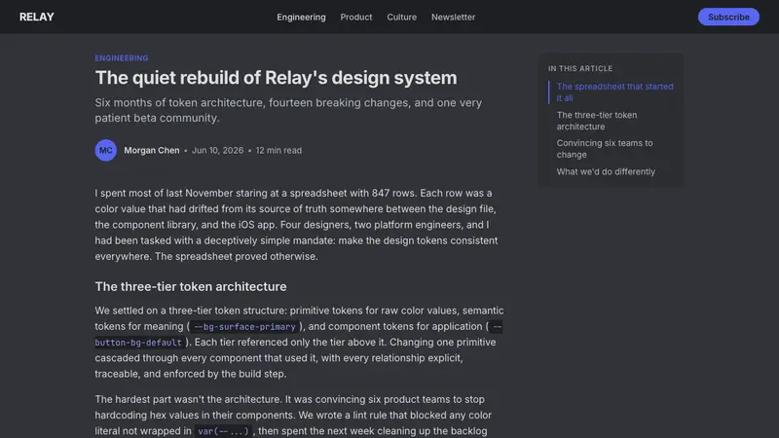The height and width of the screenshot is (438, 779).
Task: Jump to 'The three-tier token architecture' in contents
Action: tap(597, 121)
